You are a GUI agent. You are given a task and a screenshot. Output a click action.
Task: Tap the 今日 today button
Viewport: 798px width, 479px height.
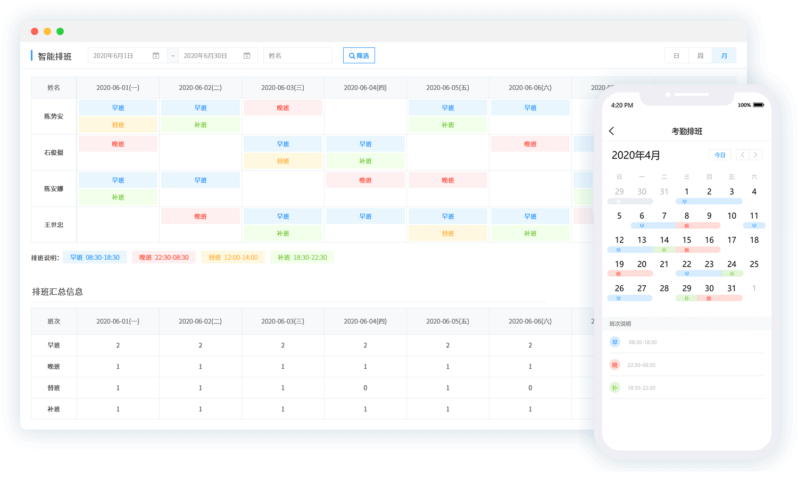(720, 155)
